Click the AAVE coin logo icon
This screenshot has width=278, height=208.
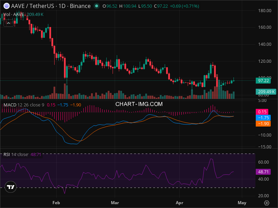click(x=7, y=6)
